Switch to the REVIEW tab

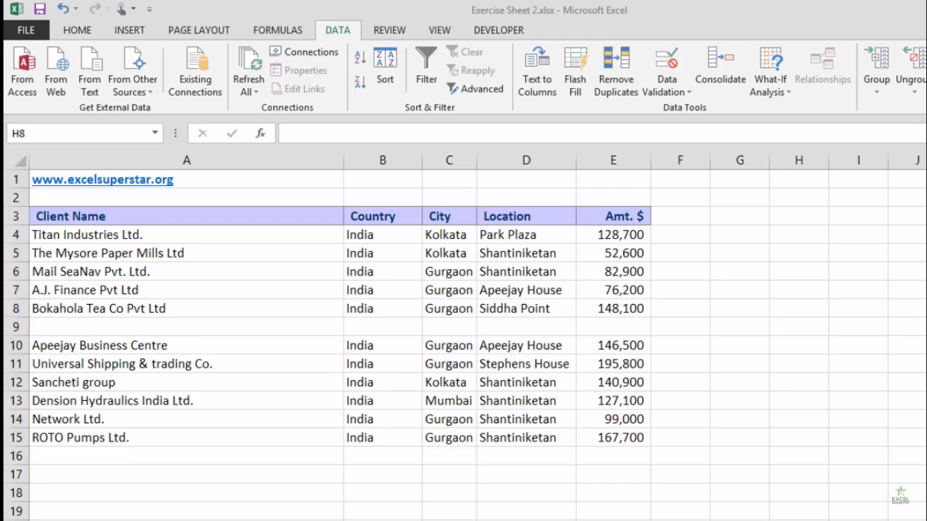click(x=390, y=30)
